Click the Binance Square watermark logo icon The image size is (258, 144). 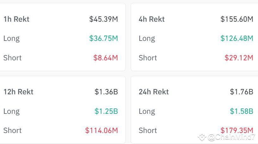pos(202,137)
